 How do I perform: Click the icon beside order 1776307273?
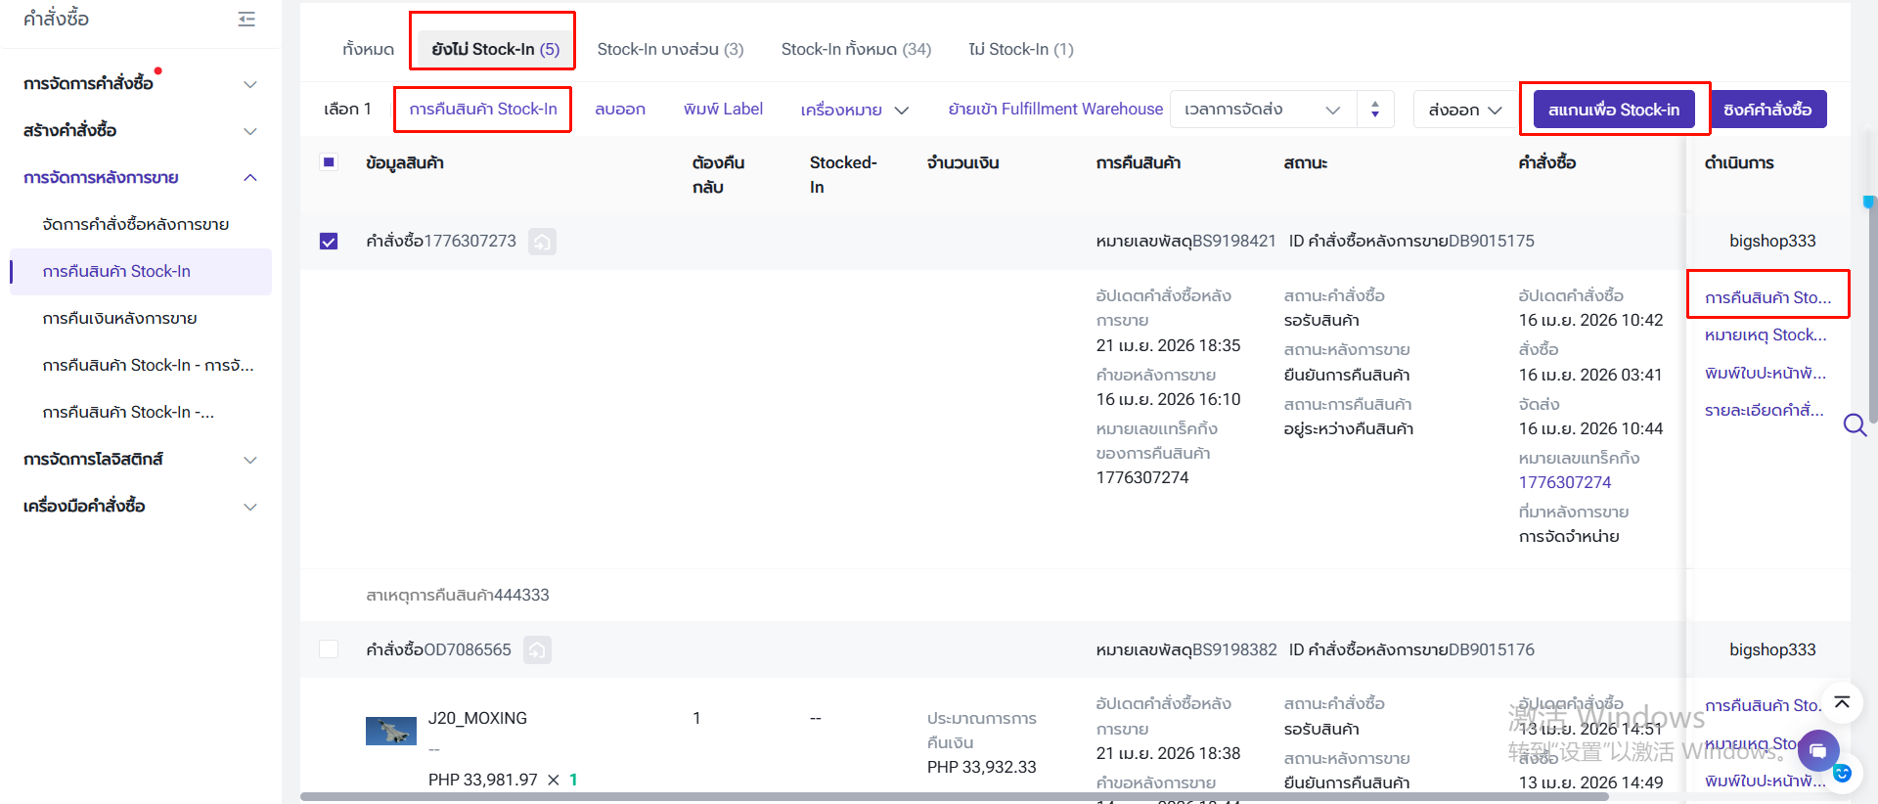tap(542, 242)
